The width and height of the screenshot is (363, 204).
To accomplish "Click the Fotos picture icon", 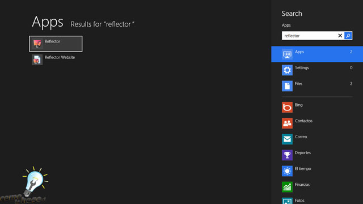I will tap(287, 201).
